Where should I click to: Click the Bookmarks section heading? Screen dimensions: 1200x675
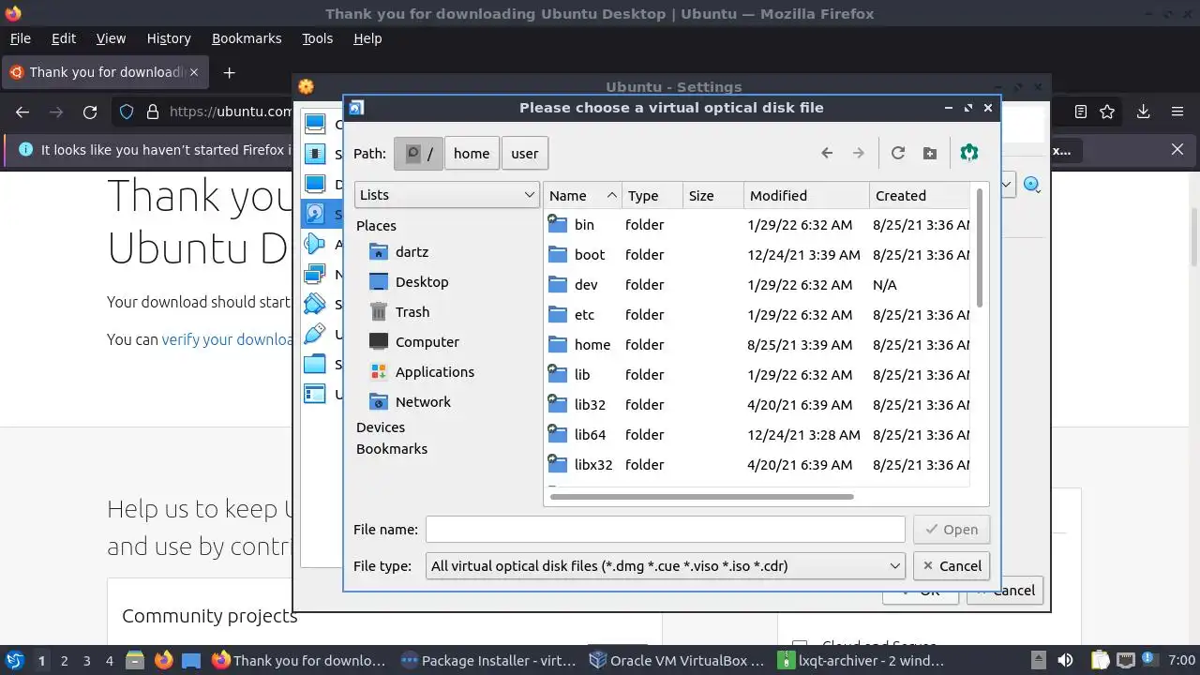392,449
